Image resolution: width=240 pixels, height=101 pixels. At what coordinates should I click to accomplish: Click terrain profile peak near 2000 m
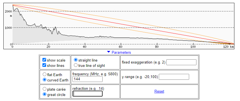[x=17, y=8]
